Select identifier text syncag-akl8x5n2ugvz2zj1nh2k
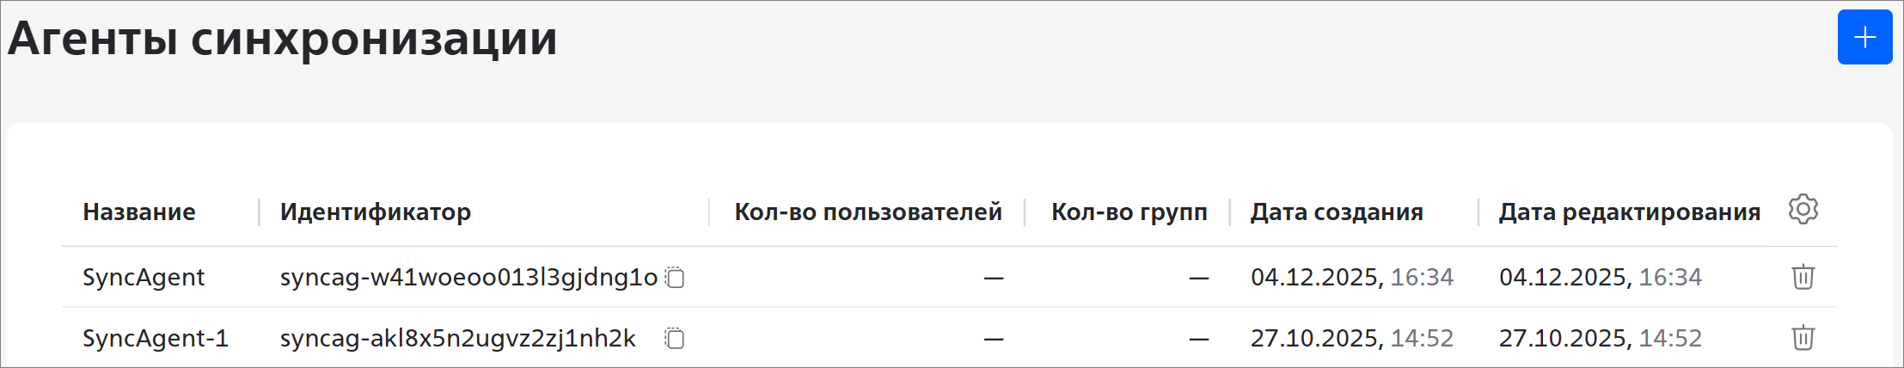1904x368 pixels. (x=458, y=339)
